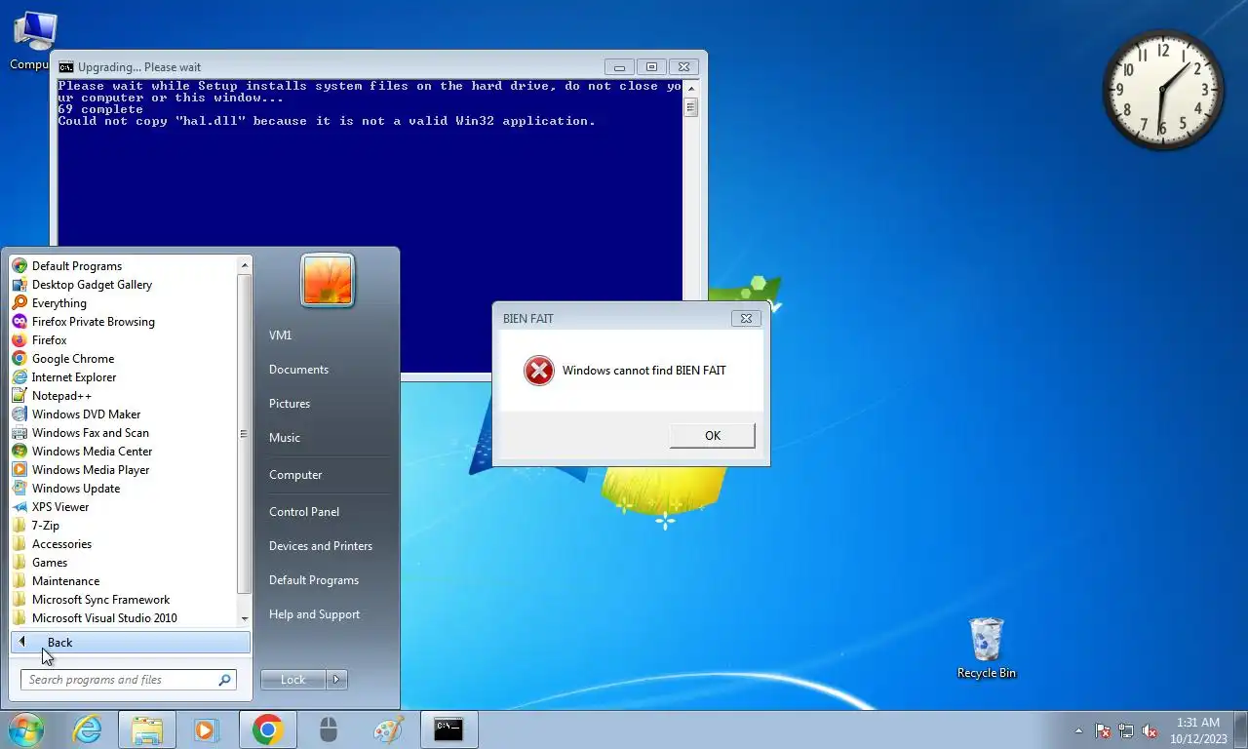Image resolution: width=1248 pixels, height=749 pixels.
Task: Click the mouse icon in the taskbar
Action: pos(329,729)
